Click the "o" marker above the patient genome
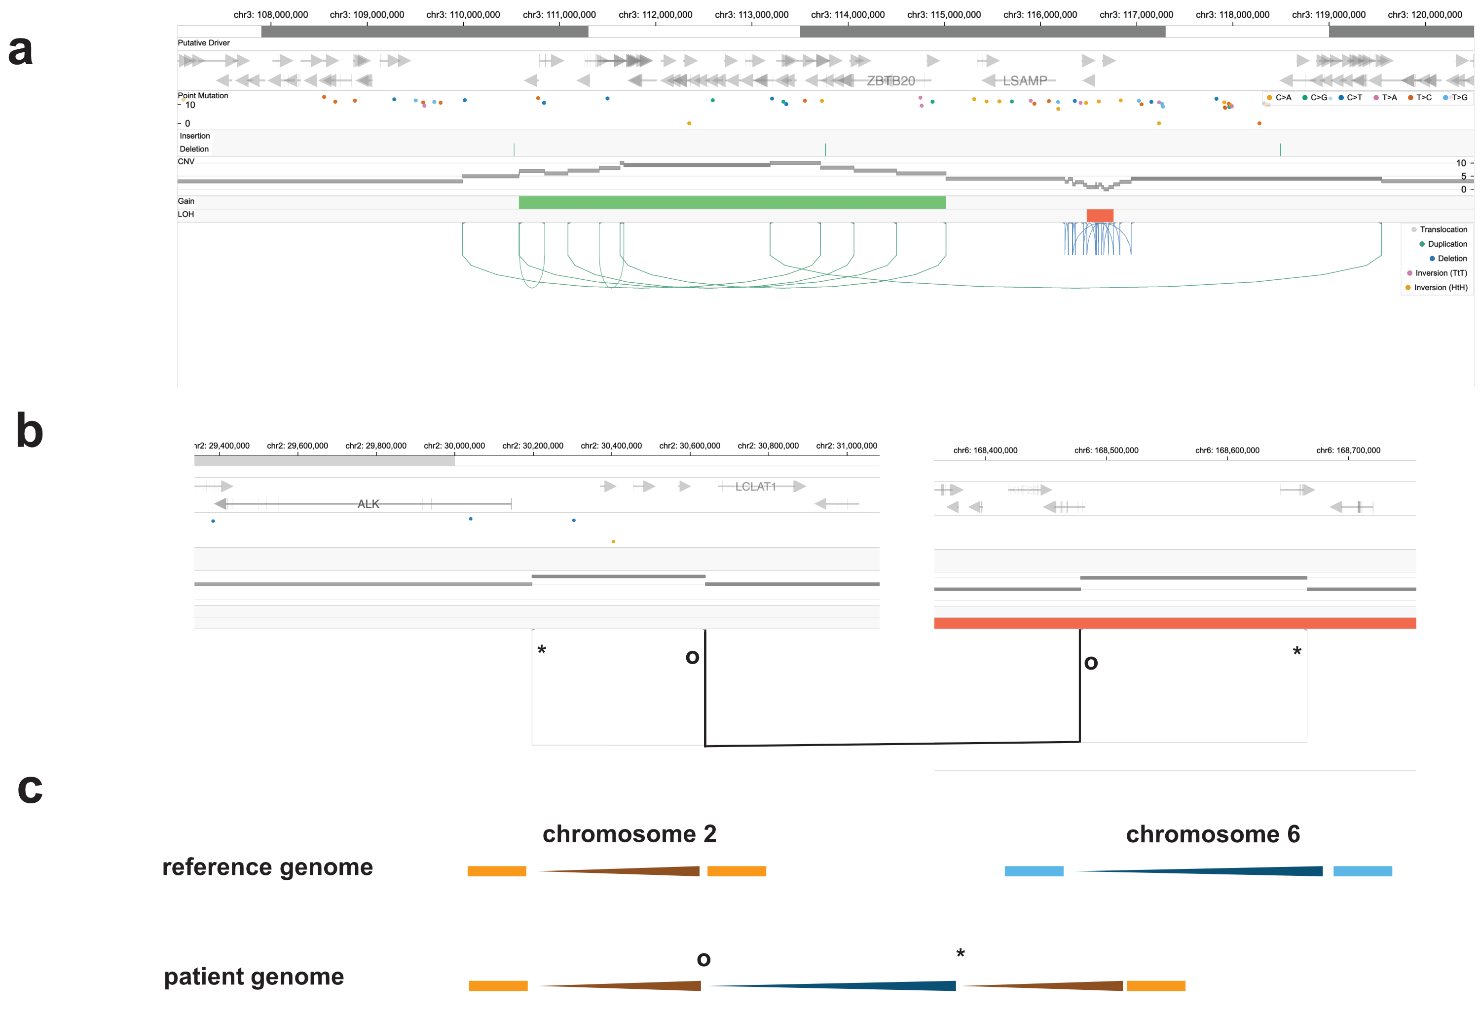The height and width of the screenshot is (1016, 1480). tap(703, 959)
